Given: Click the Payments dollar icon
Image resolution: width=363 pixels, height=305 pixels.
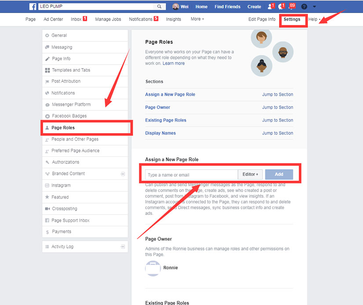Looking at the screenshot, I should click(48, 232).
